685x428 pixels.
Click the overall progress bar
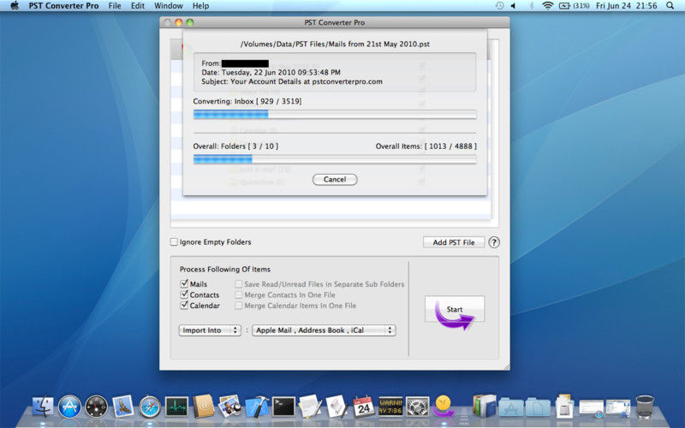[x=335, y=159]
